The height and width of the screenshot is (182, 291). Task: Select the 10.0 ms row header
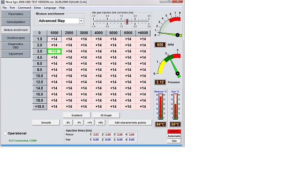click(x=40, y=76)
